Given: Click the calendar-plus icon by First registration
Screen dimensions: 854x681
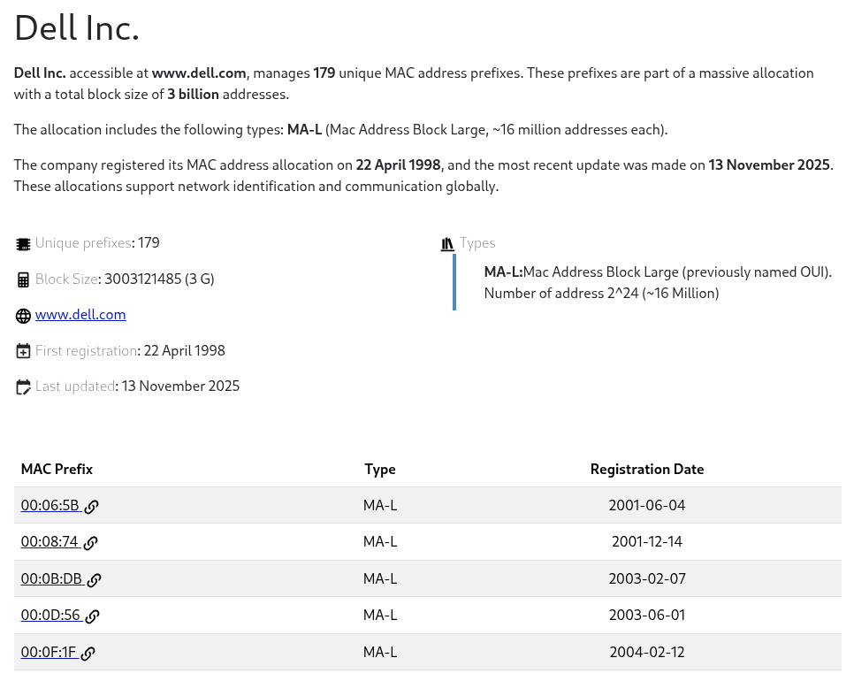Looking at the screenshot, I should click(x=23, y=352).
